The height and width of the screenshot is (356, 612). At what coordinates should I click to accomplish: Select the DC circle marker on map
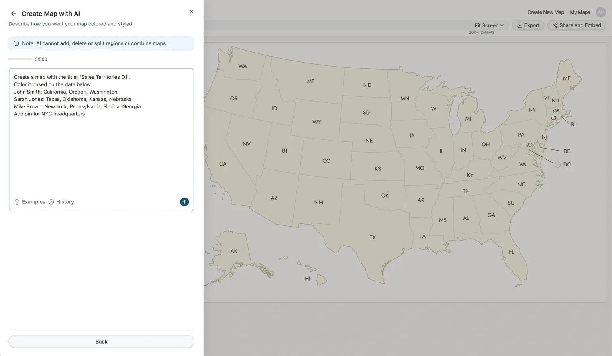coord(557,164)
